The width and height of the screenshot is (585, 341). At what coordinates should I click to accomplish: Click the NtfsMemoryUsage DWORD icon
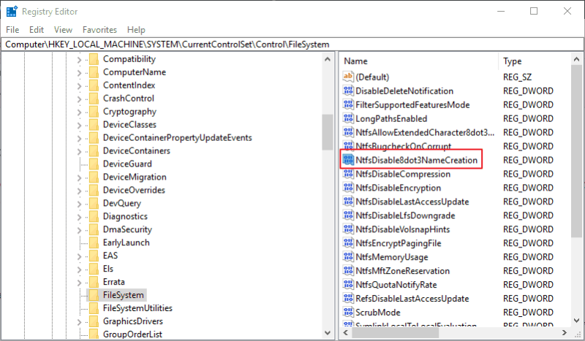click(x=348, y=257)
